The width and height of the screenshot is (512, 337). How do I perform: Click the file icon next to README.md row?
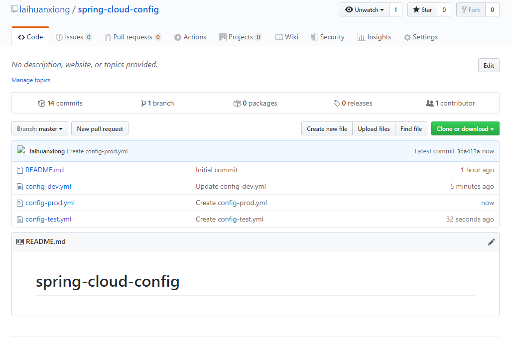(20, 170)
